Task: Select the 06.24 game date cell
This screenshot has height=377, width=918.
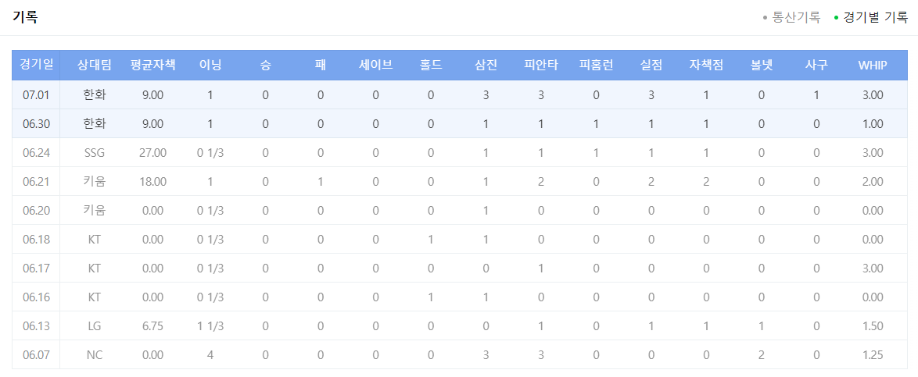Action: [36, 152]
